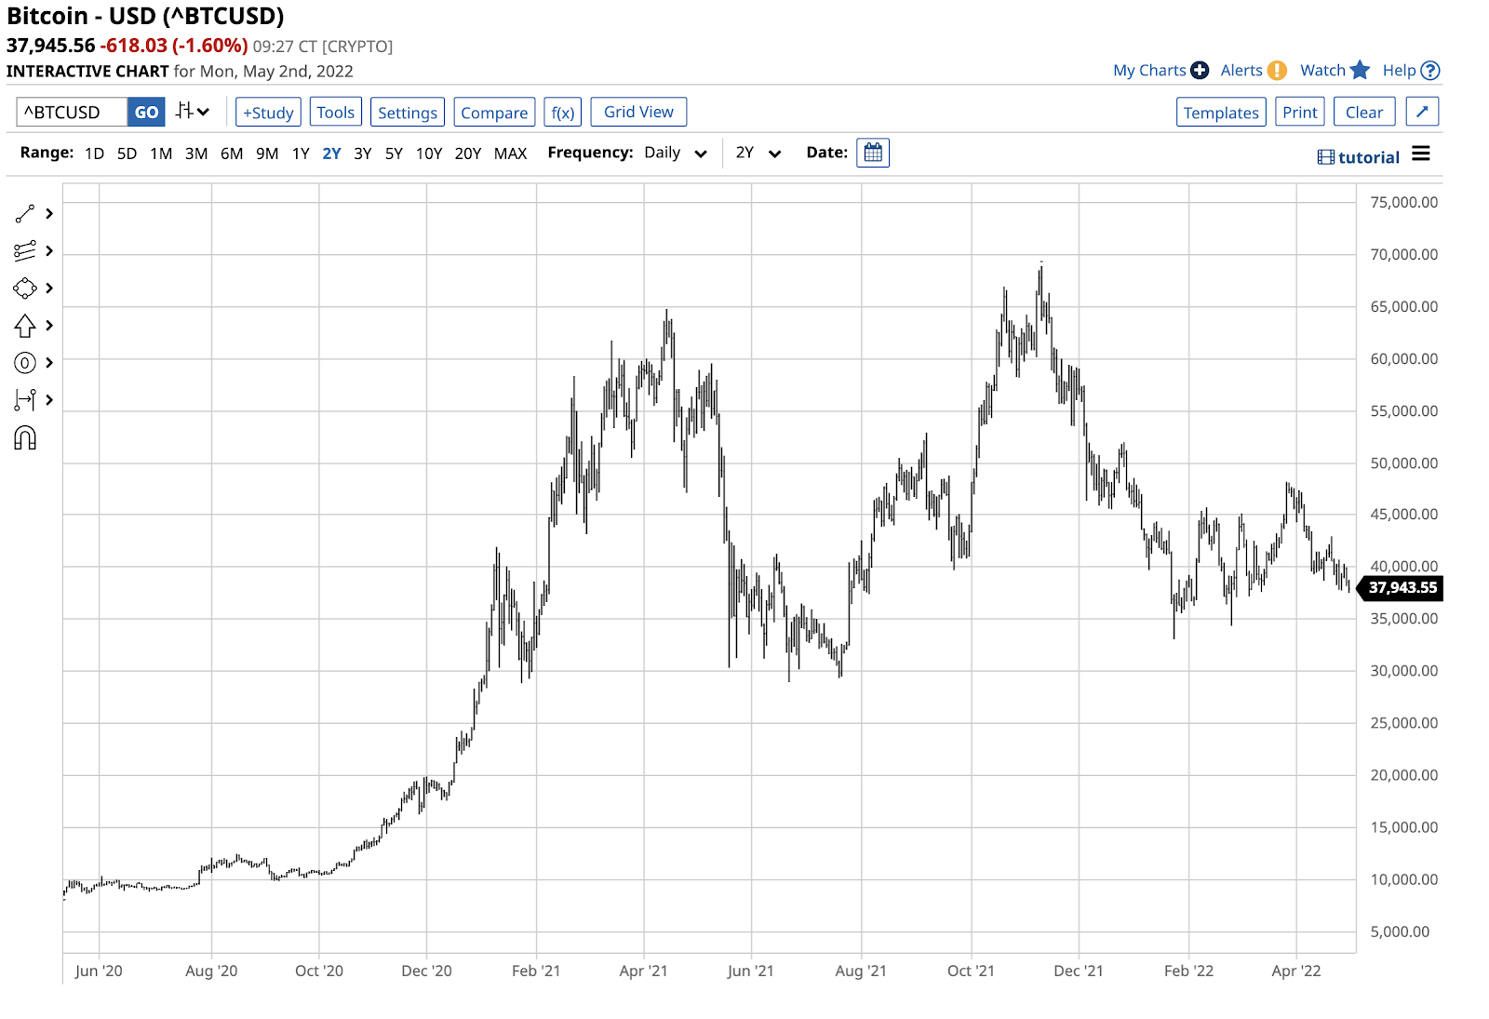Click the Alerts exclamation icon

pos(1277,70)
